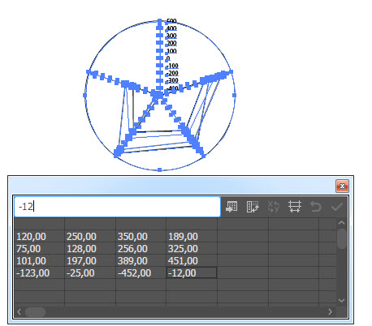Select the cell containing -452,00
This screenshot has width=372, height=326.
pos(141,273)
